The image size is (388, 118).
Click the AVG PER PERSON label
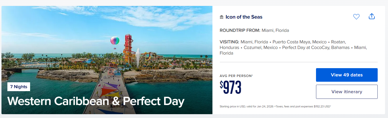click(236, 76)
